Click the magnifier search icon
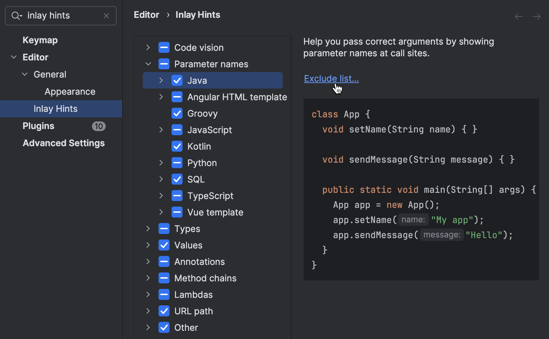This screenshot has height=339, width=549. tap(16, 16)
